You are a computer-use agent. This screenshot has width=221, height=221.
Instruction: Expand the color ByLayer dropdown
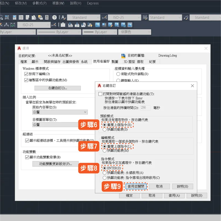33,32
